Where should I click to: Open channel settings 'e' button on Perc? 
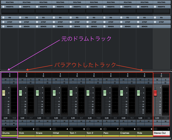(115, 83)
